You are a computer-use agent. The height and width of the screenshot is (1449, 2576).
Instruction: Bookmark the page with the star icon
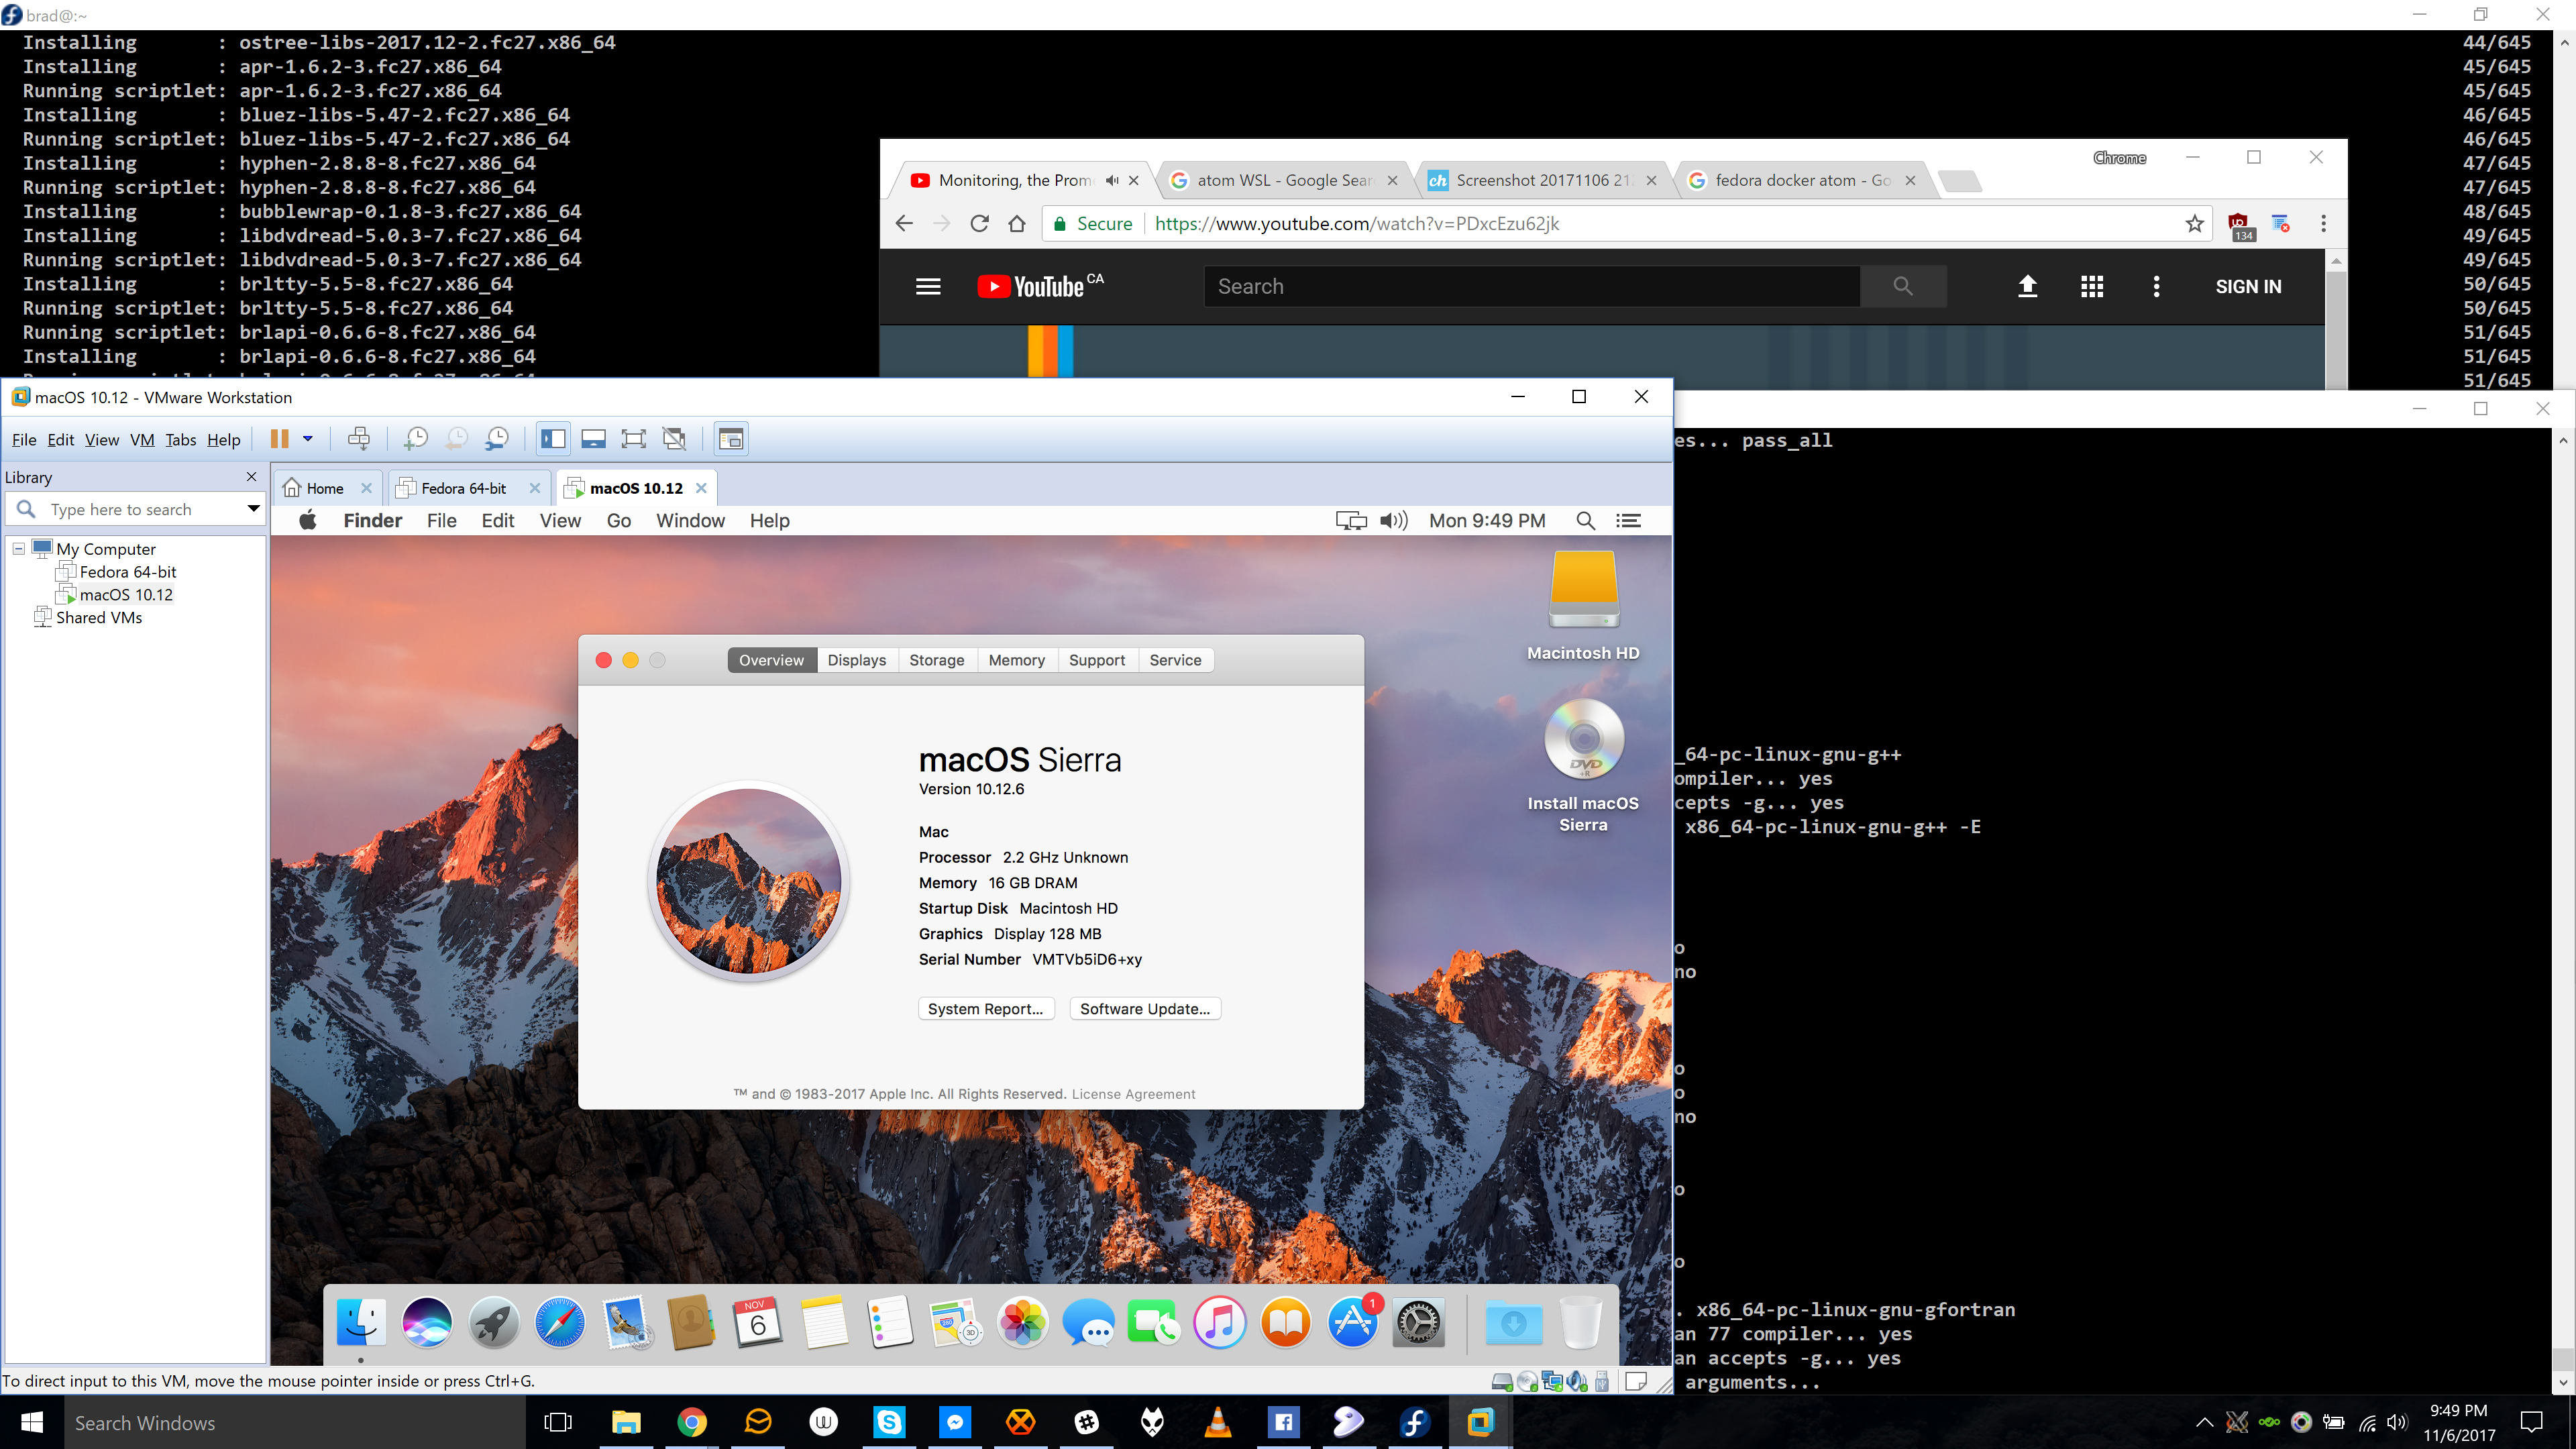2194,224
